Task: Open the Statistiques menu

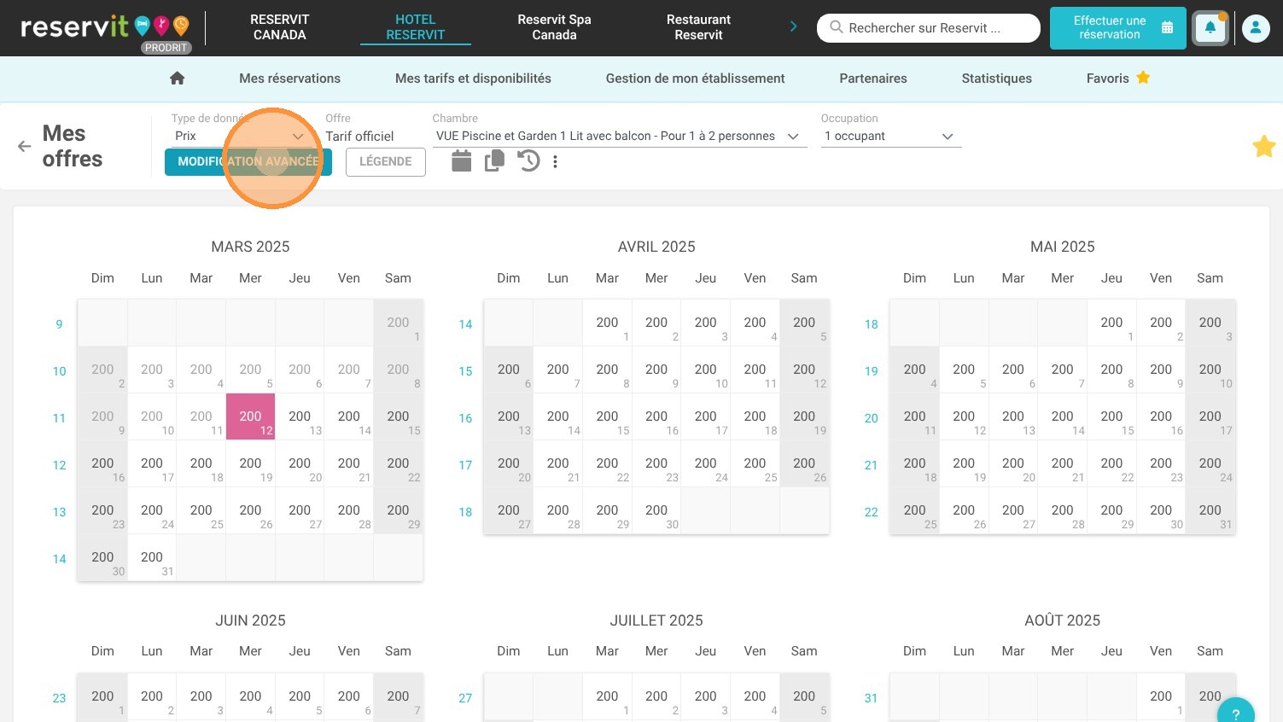Action: 996,79
